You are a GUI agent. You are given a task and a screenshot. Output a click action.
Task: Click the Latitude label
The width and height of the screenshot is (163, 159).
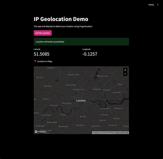coord(37,49)
